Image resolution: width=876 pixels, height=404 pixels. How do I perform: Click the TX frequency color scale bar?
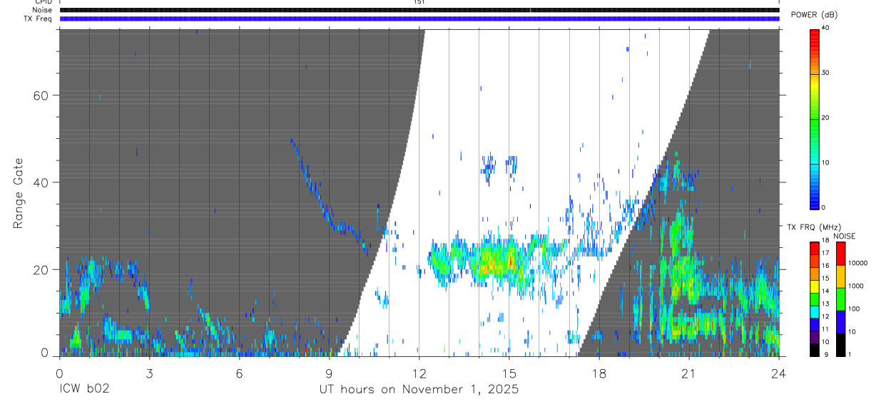point(814,299)
